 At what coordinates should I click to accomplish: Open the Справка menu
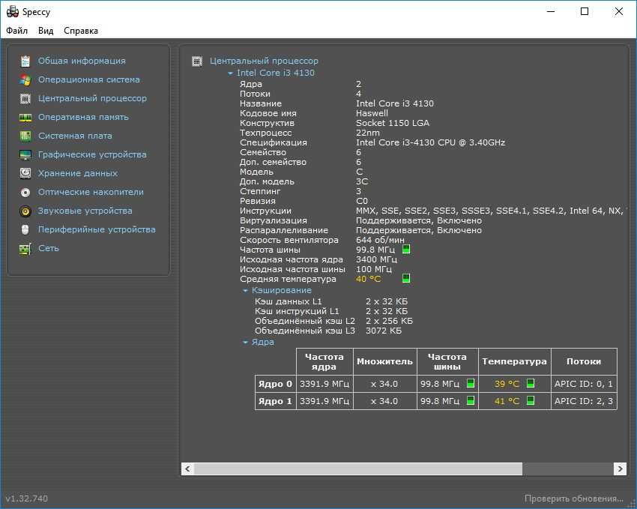pos(81,31)
